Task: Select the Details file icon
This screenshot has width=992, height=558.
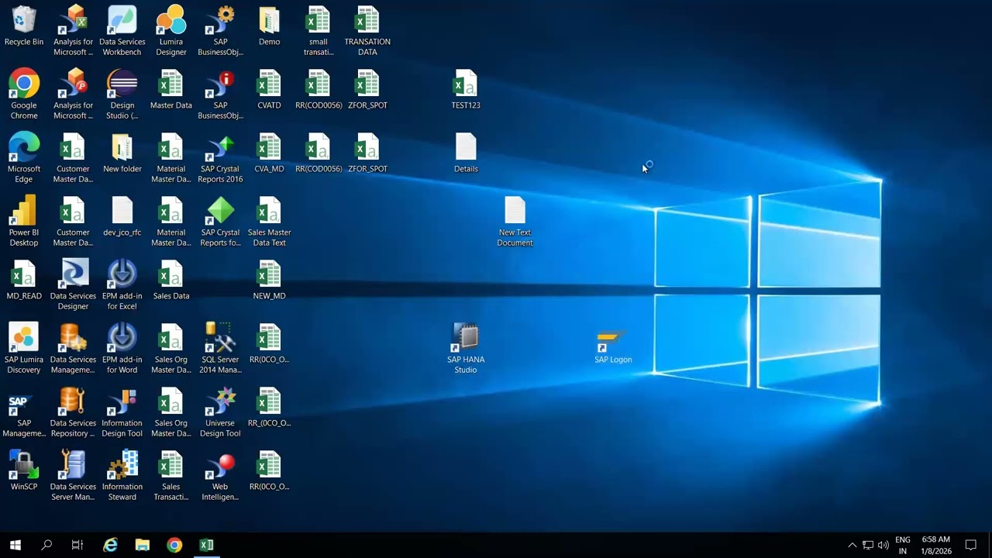Action: click(466, 153)
